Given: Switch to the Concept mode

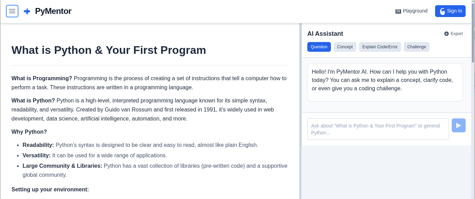Looking at the screenshot, I should point(345,47).
